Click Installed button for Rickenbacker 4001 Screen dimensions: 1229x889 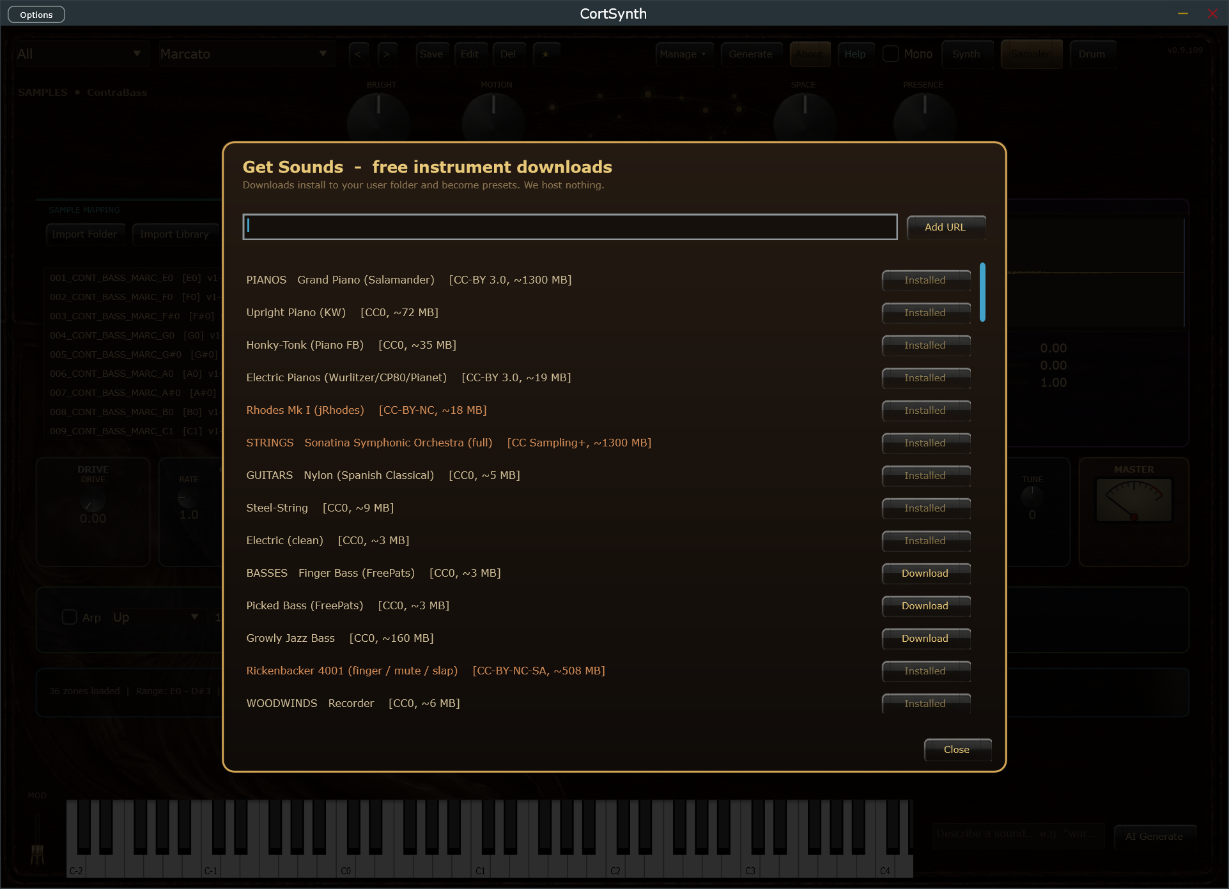pyautogui.click(x=925, y=671)
